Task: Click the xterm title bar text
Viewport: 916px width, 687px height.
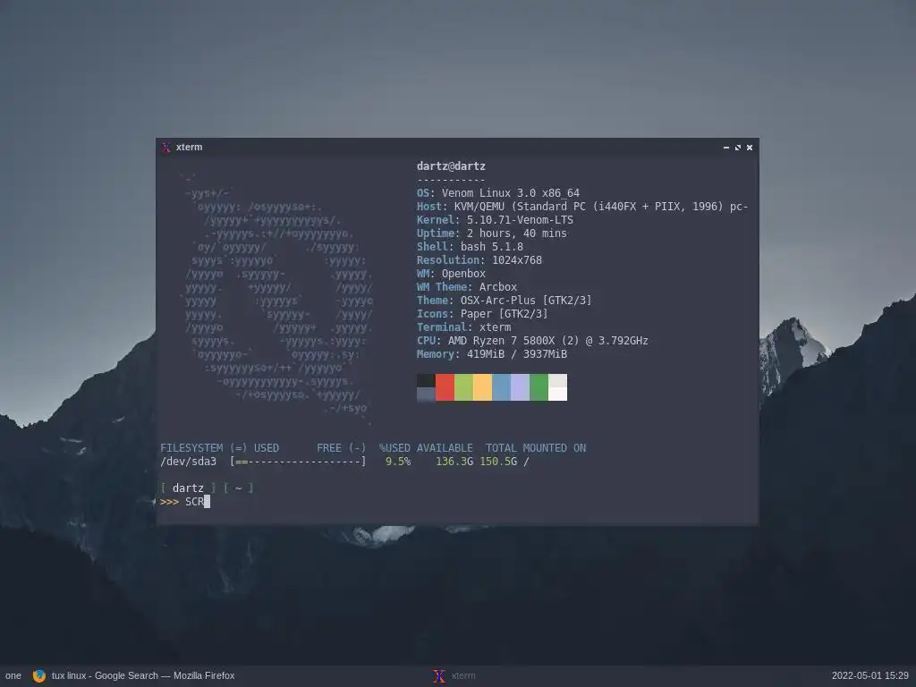Action: click(189, 148)
